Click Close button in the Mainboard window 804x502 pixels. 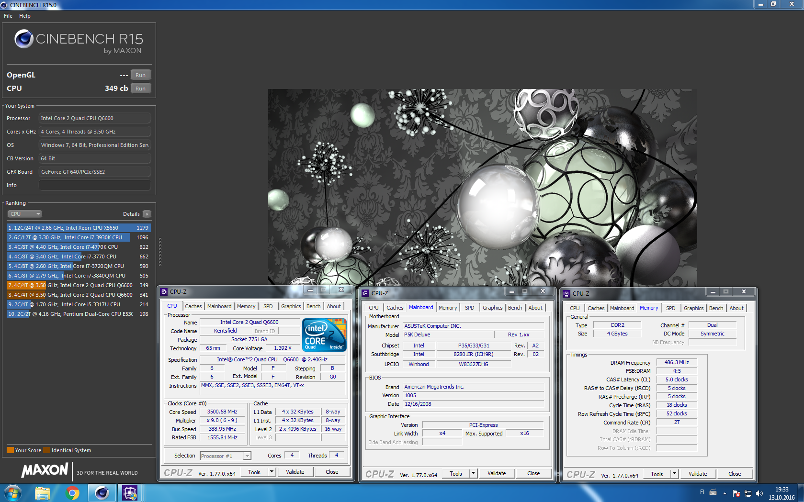(533, 473)
